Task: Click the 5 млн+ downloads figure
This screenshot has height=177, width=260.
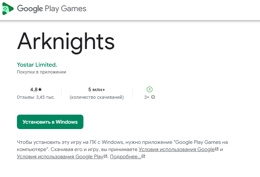Action: [97, 89]
